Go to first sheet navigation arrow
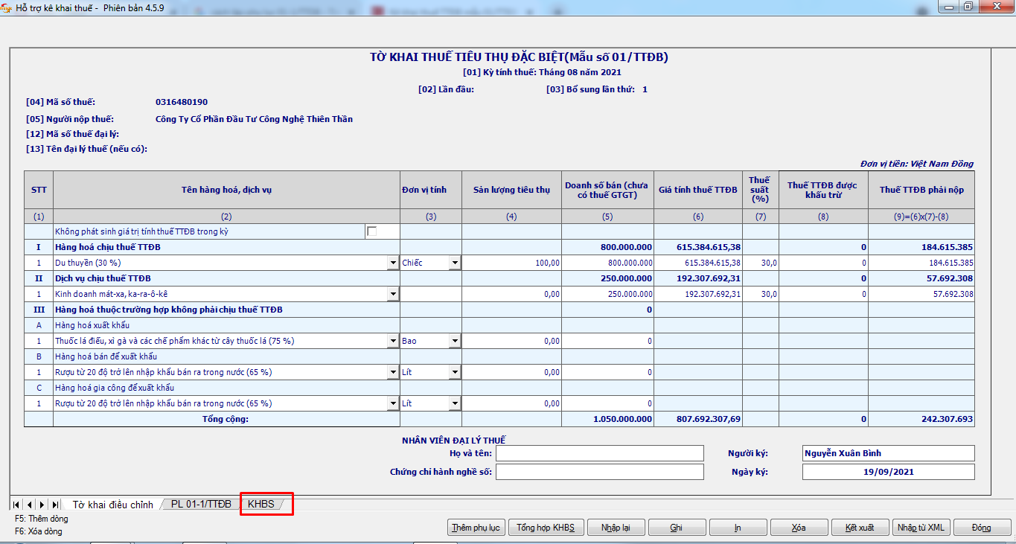 [x=16, y=505]
